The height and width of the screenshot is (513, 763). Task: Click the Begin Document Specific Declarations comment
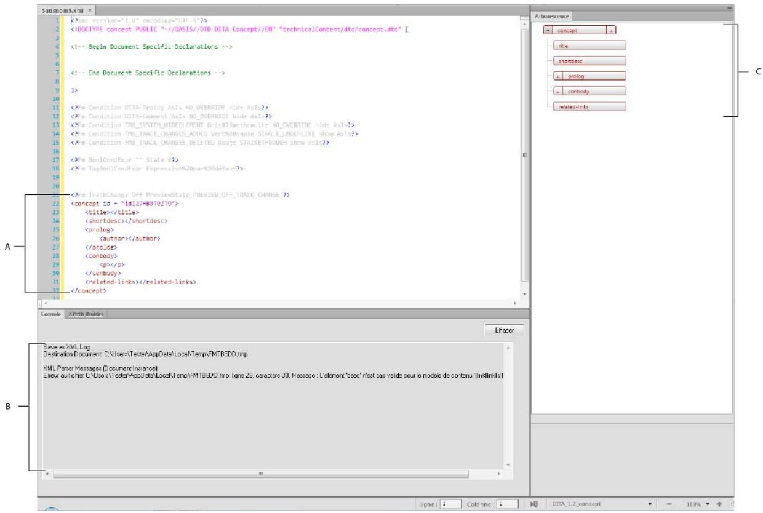[151, 47]
